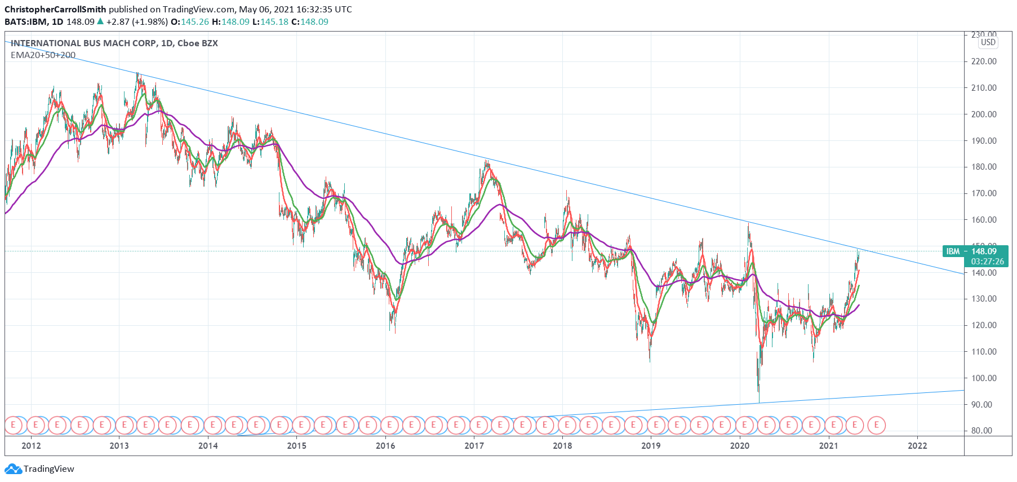Click the 210.00 price axis label
Screen dimensions: 1017x482
[984, 88]
